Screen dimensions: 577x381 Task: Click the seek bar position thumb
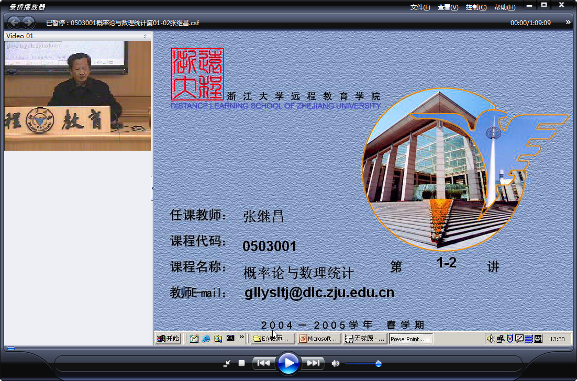(x=11, y=348)
